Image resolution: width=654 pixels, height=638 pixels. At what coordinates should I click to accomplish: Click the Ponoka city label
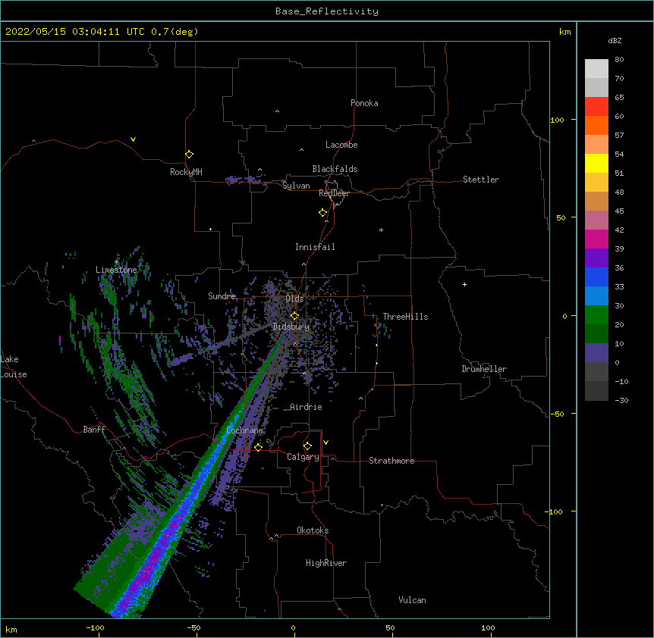364,103
